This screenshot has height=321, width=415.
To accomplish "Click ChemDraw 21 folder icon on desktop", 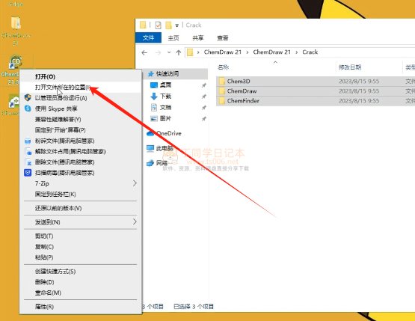I will point(16,23).
